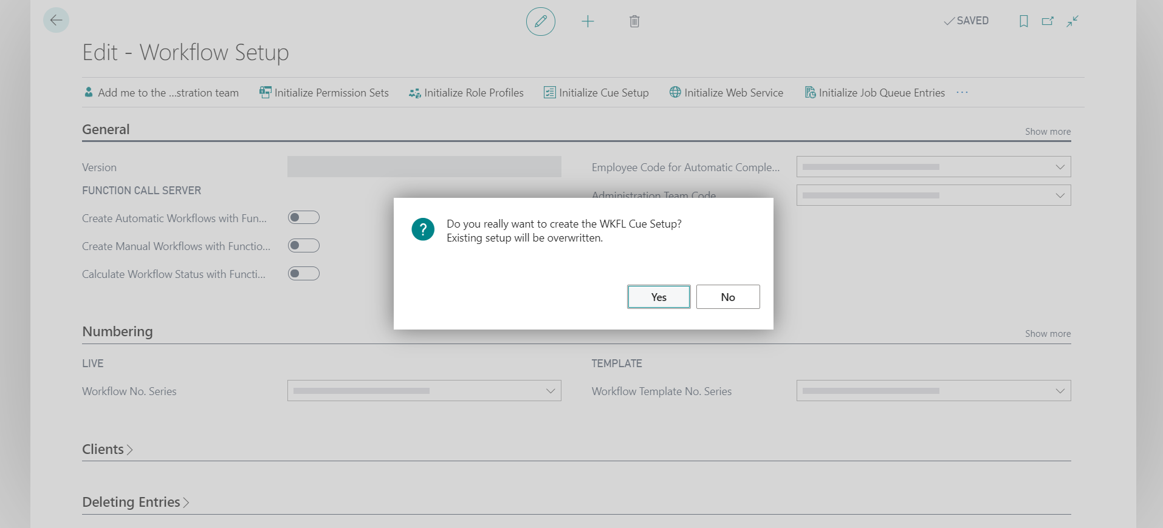Click the collapse page arrows icon
The width and height of the screenshot is (1163, 528).
1072,21
